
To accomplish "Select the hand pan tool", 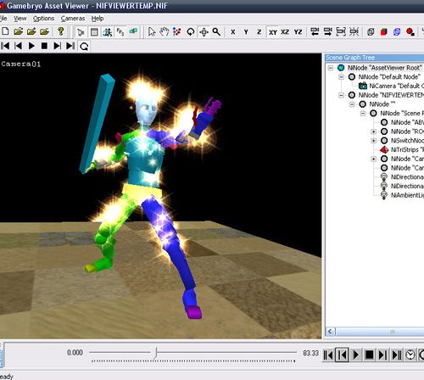I will (165, 32).
